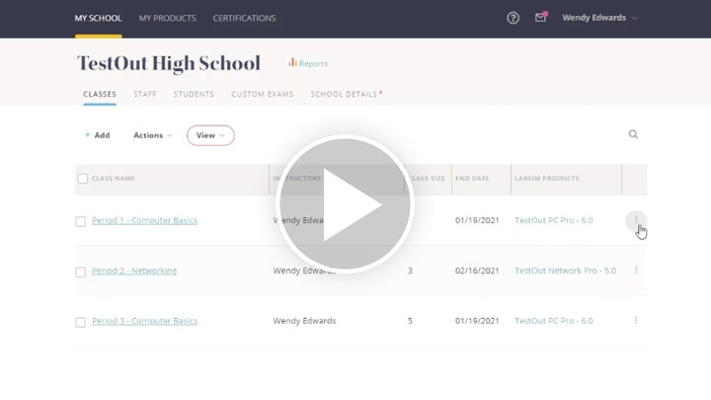Click the Reports link text
The image size is (711, 400).
tap(313, 63)
